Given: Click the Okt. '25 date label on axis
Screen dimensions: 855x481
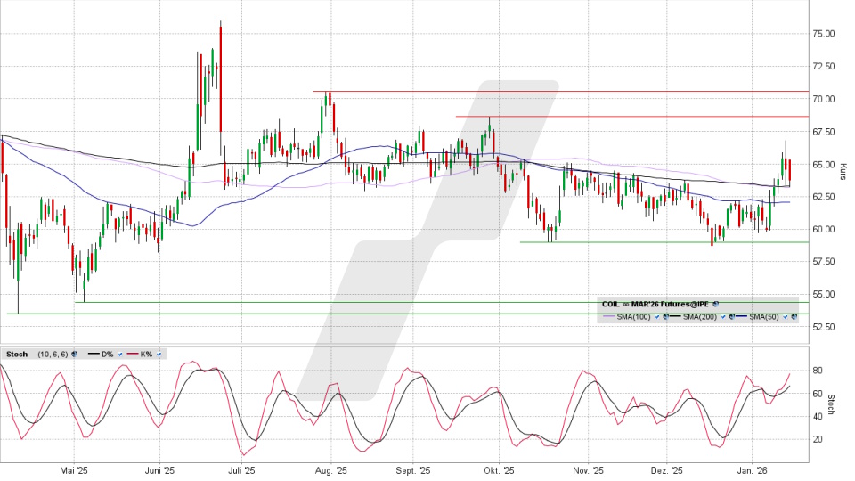Looking at the screenshot, I should [x=499, y=471].
